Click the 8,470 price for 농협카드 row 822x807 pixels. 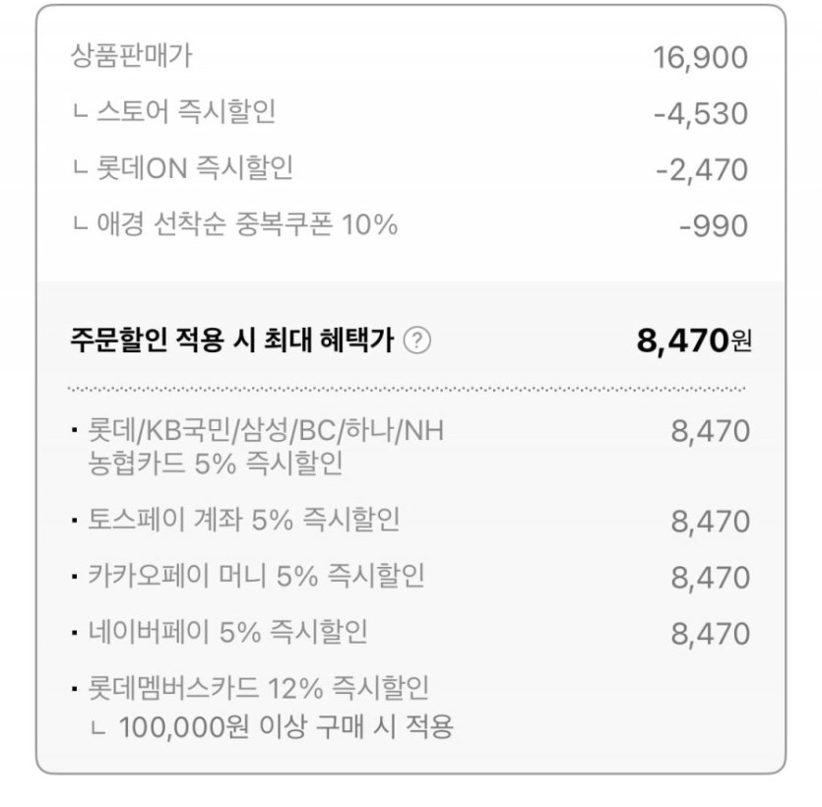710,431
